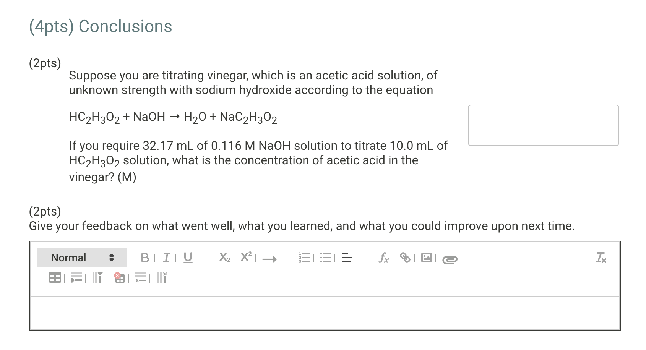646x350 pixels.
Task: Toggle bold text formatting
Action: [145, 258]
